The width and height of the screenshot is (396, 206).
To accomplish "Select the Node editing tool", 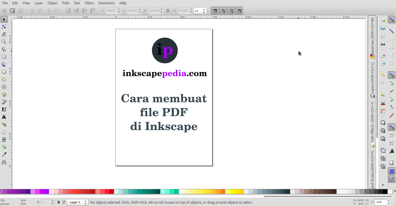I will pyautogui.click(x=4, y=27).
